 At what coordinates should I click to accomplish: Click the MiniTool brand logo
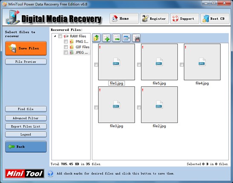tap(25, 173)
